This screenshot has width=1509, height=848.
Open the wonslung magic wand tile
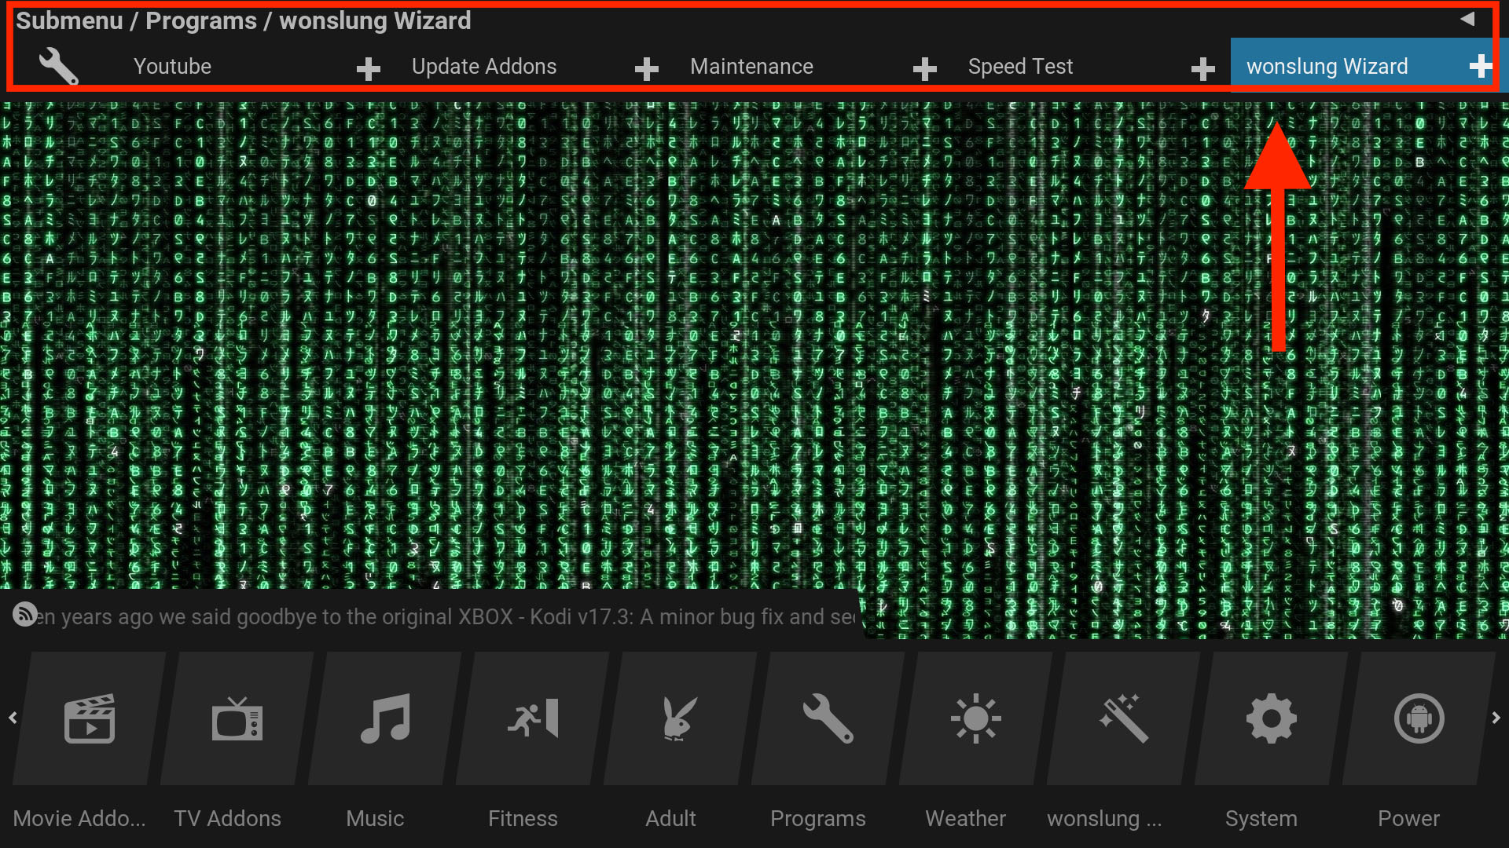[1124, 718]
